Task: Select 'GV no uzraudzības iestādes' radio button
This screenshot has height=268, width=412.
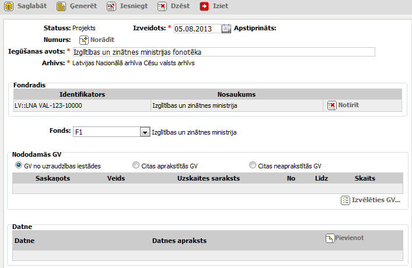Action: coord(19,165)
